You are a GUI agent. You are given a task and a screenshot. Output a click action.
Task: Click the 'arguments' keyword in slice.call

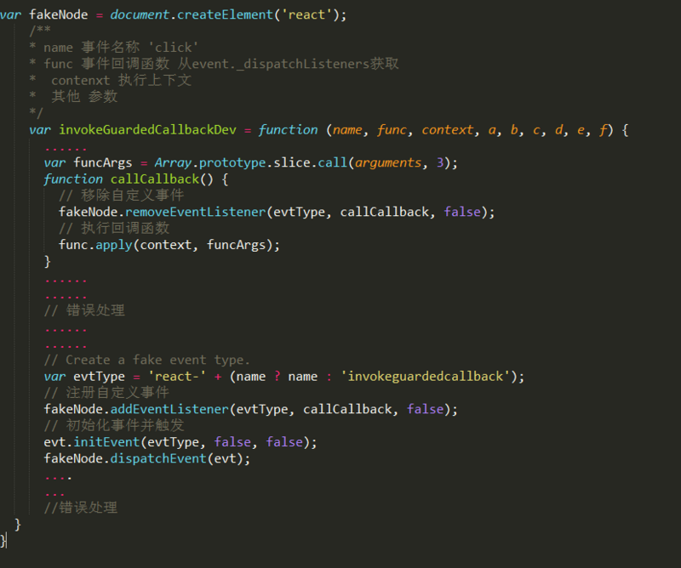tap(388, 162)
